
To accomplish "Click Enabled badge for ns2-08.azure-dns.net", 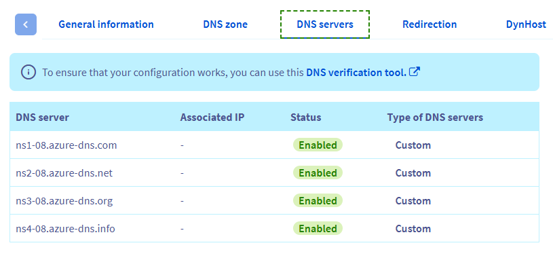I will pyautogui.click(x=318, y=172).
